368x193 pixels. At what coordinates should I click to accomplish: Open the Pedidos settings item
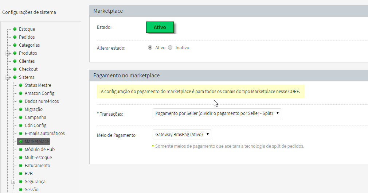click(x=27, y=37)
